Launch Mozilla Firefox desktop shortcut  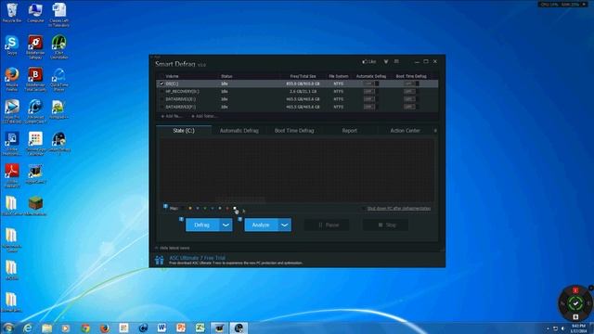(12, 79)
